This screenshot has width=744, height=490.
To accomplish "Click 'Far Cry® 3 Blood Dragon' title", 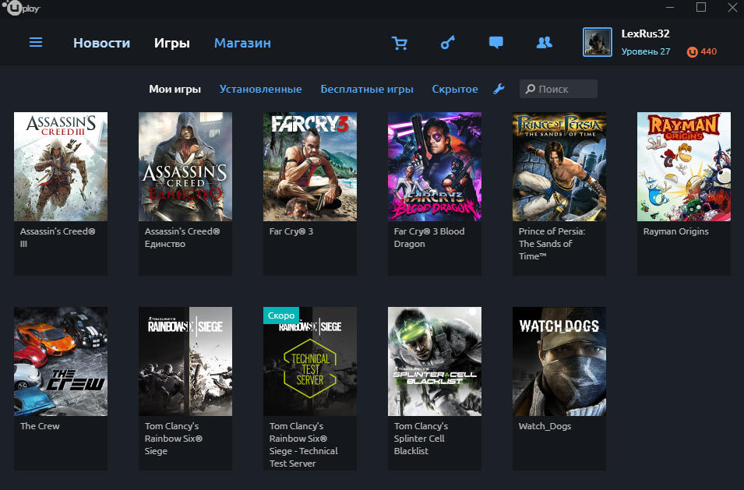I will [429, 238].
